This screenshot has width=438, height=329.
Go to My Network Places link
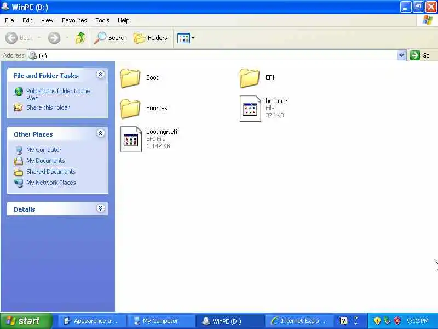pyautogui.click(x=51, y=183)
